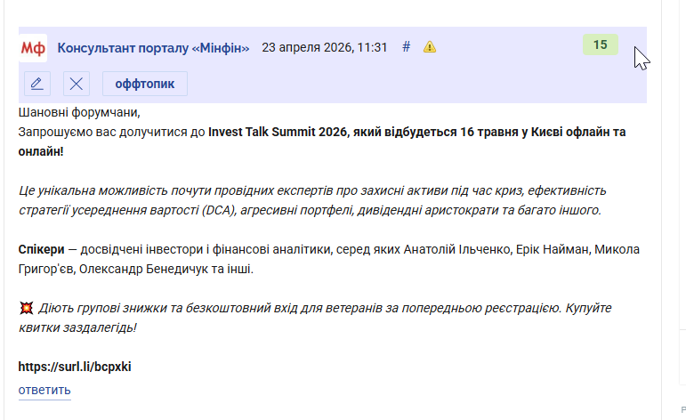Viewport: 686px width, 420px height.
Task: Open the surl.li/bcpxki link
Action: tap(75, 367)
